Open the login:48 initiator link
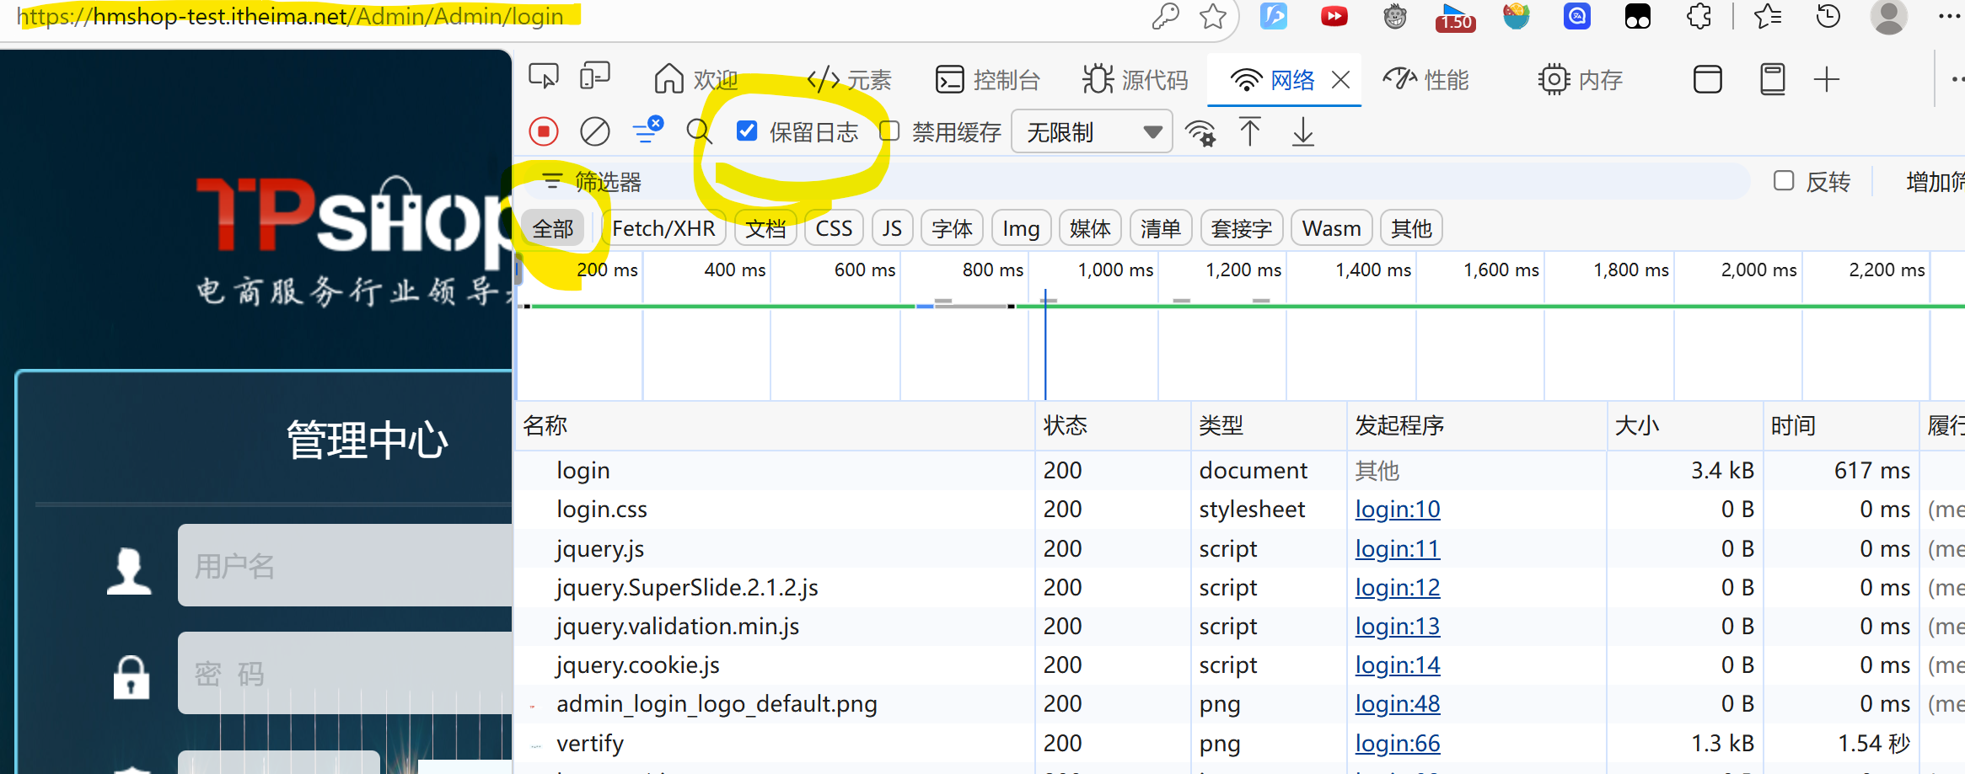 [x=1397, y=703]
